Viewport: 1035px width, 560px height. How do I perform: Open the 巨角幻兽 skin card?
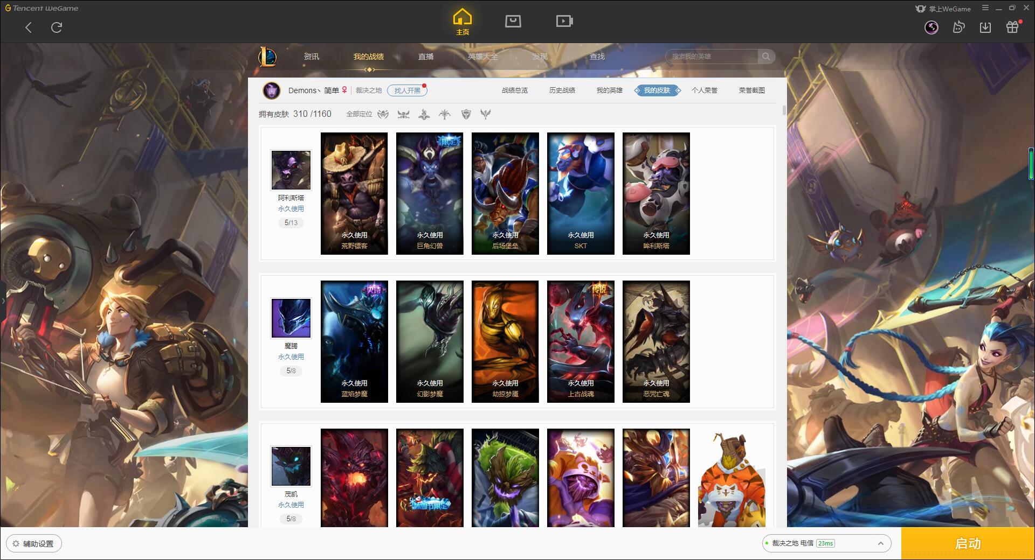[x=430, y=193]
